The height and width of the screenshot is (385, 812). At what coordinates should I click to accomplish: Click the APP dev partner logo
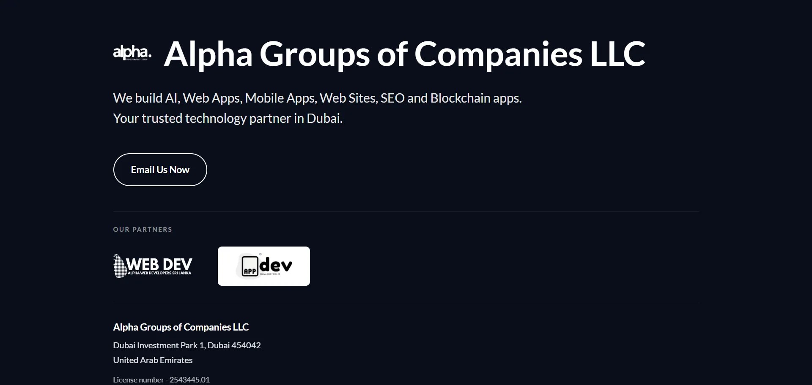tap(263, 266)
